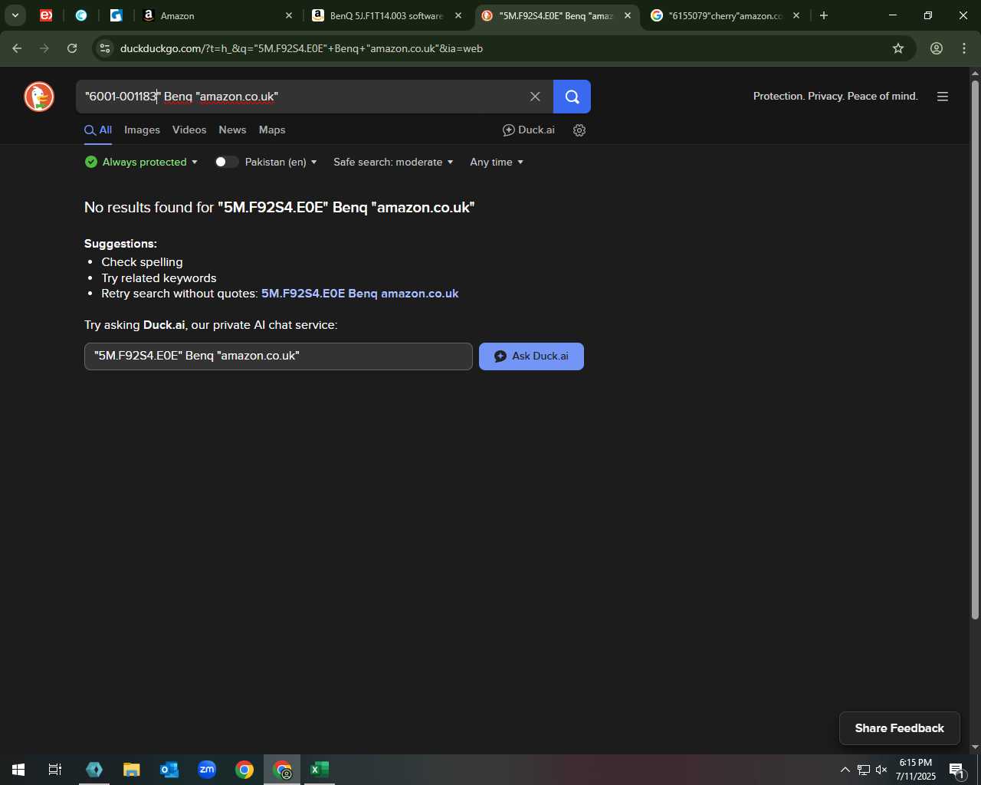
Task: Clear the search box with the X icon
Action: pos(535,97)
